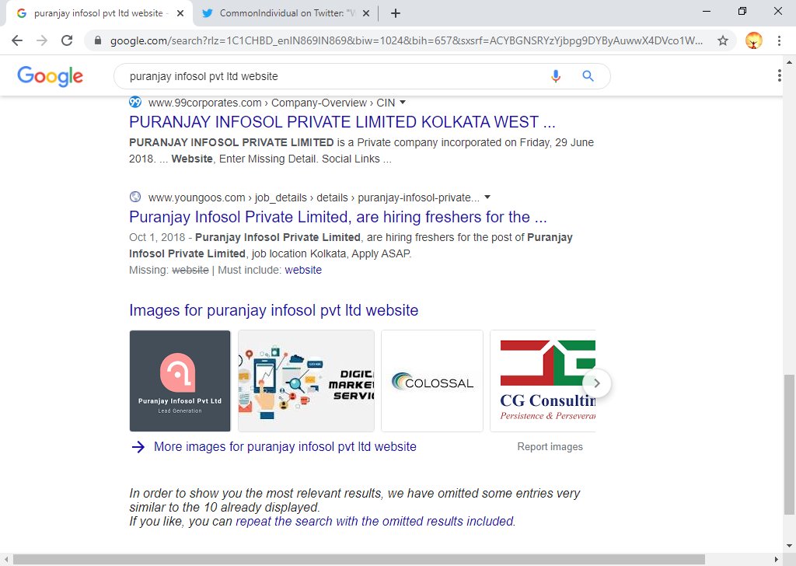Open PURANJAY INFOSOL PRIVATE LIMITED KOLKATA WEST result

point(342,122)
